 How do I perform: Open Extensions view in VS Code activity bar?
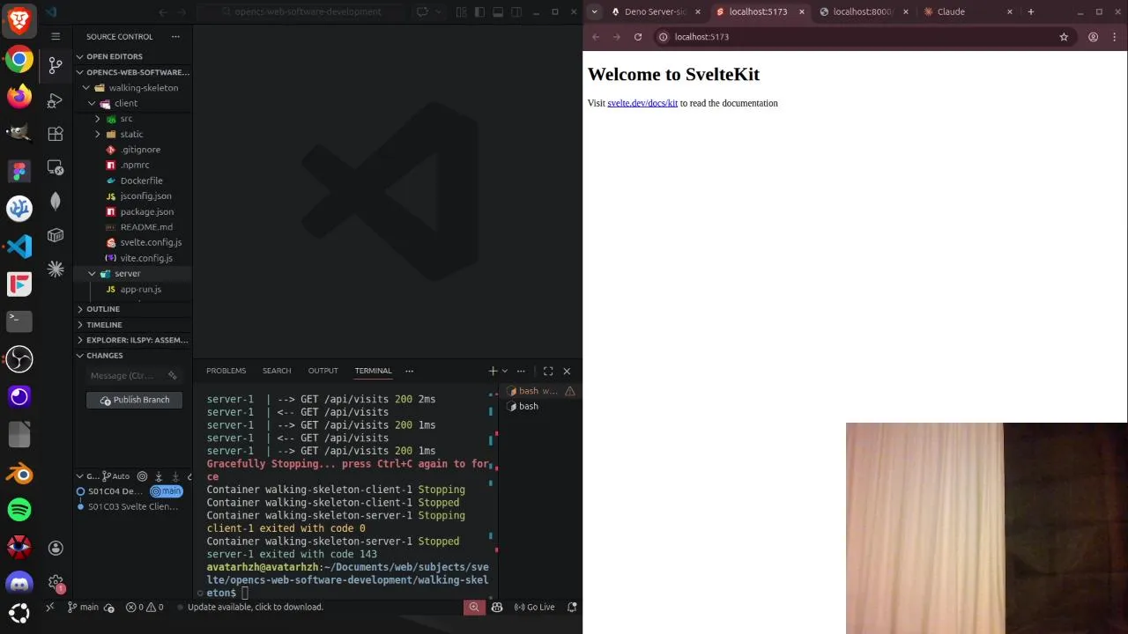[x=56, y=134]
